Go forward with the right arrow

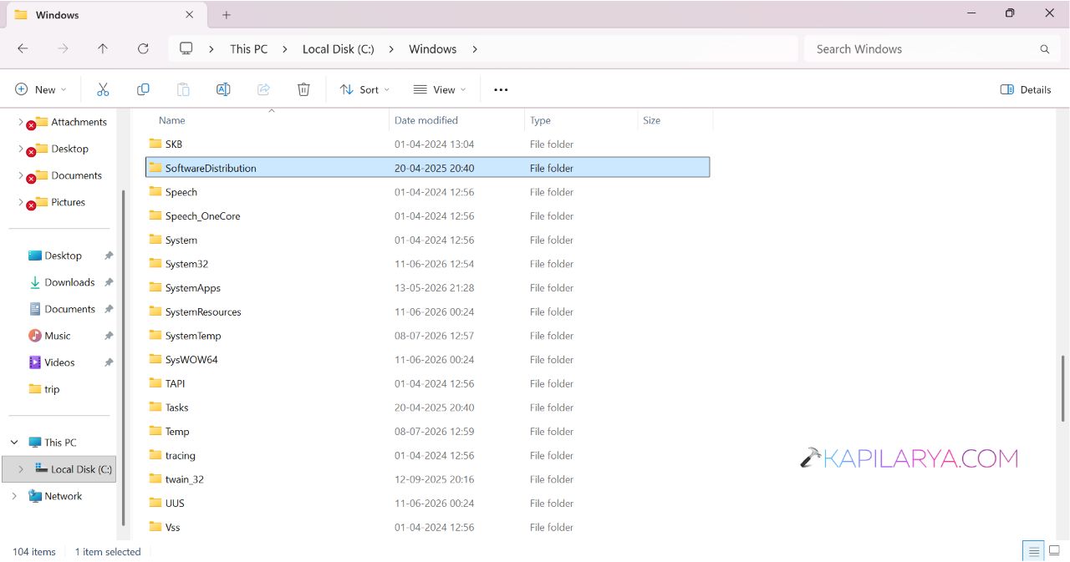[63, 49]
